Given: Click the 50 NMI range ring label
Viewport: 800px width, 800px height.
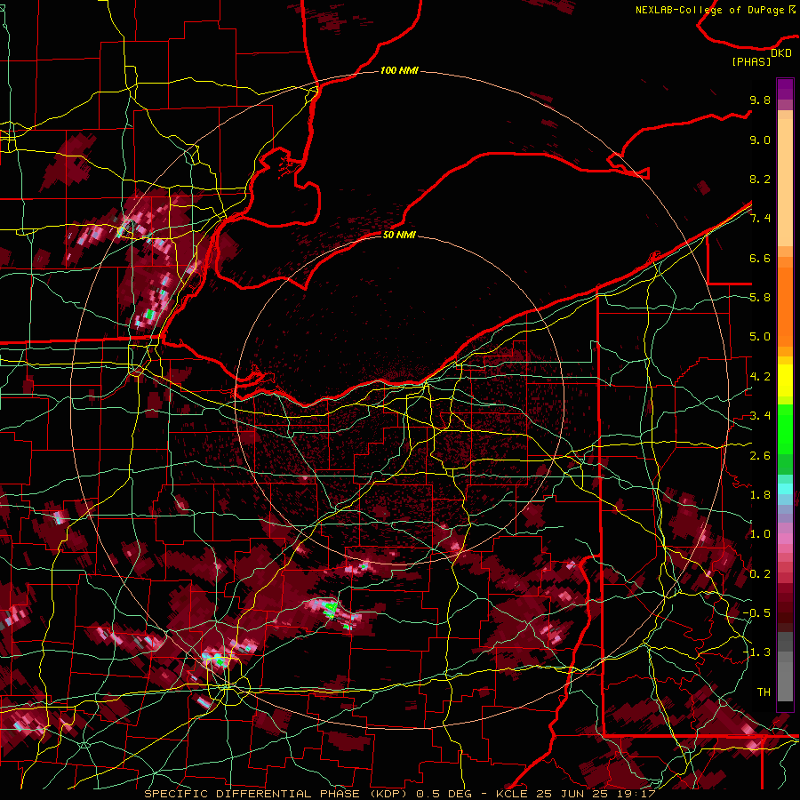Looking at the screenshot, I should [399, 235].
